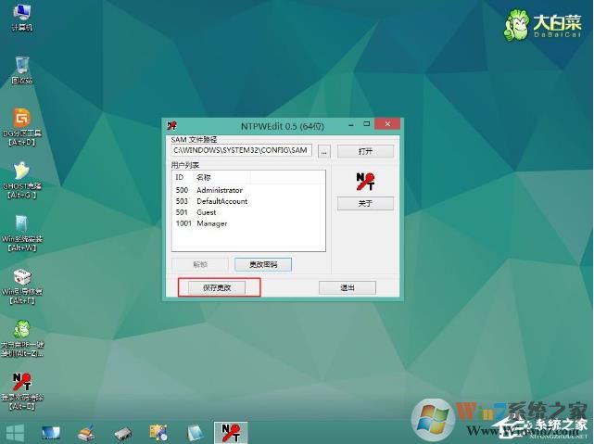
Task: Open the disk drive taskbar icon
Action: (x=122, y=434)
